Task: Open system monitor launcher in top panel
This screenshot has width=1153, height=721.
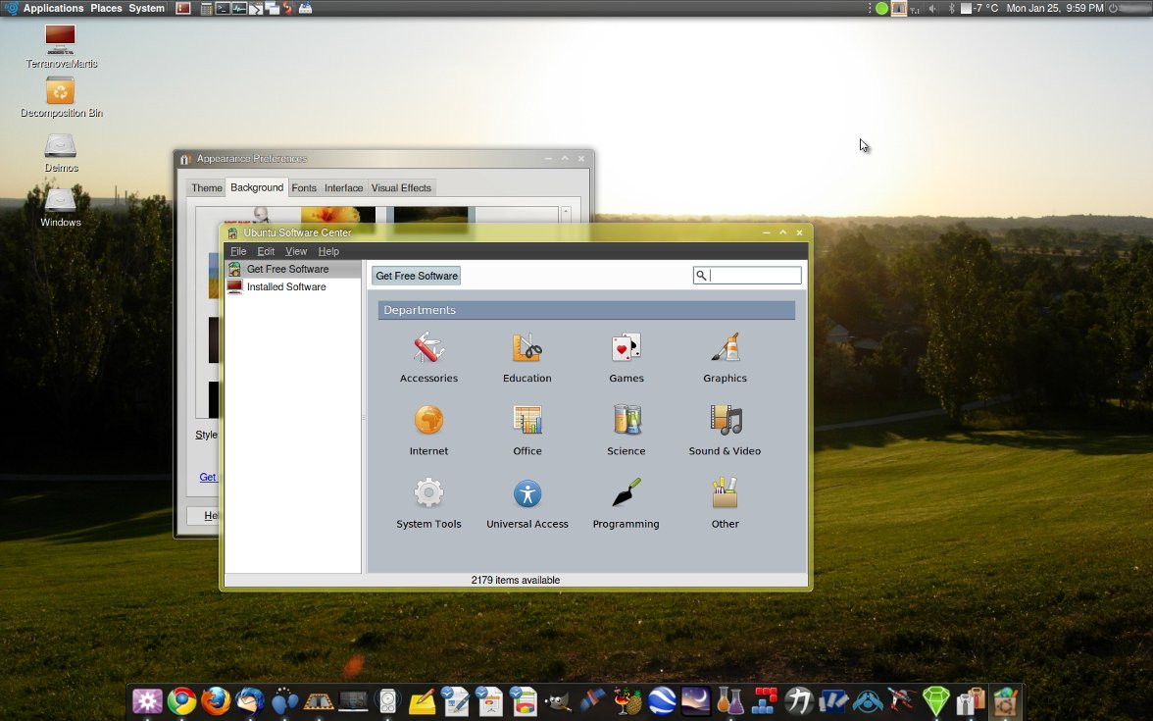Action: coord(239,9)
